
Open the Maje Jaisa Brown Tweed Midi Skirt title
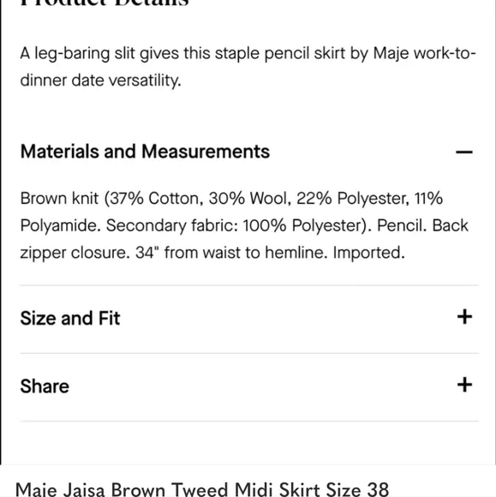coord(202,489)
